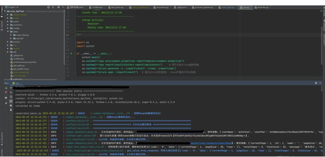Image resolution: width=325 pixels, height=157 pixels.
Task: Click the Up the Stack Trace arrow
Action: (11, 88)
